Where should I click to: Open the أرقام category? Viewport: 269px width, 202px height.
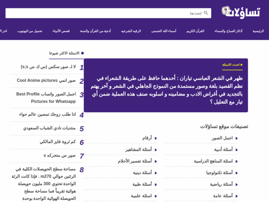click(147, 138)
